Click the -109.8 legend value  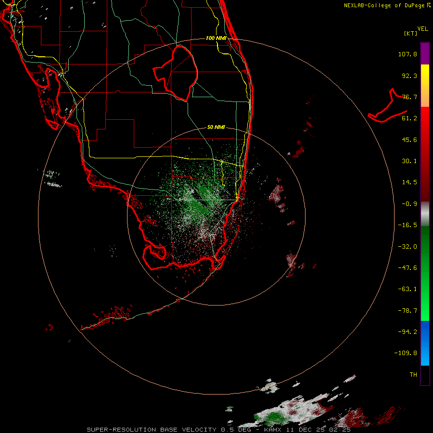pyautogui.click(x=406, y=353)
